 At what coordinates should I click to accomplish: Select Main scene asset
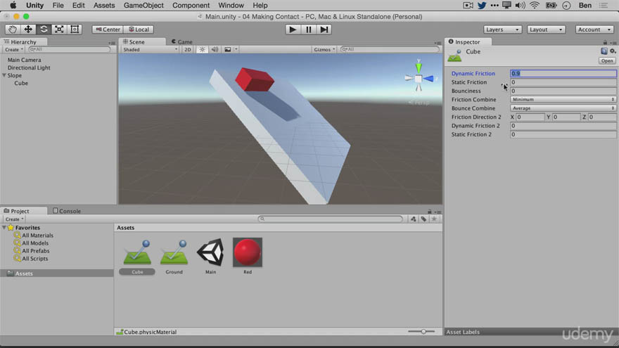pos(210,257)
